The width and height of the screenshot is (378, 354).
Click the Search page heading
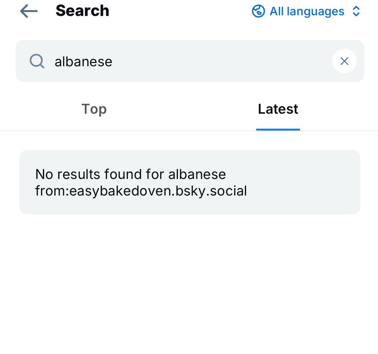[x=82, y=11]
